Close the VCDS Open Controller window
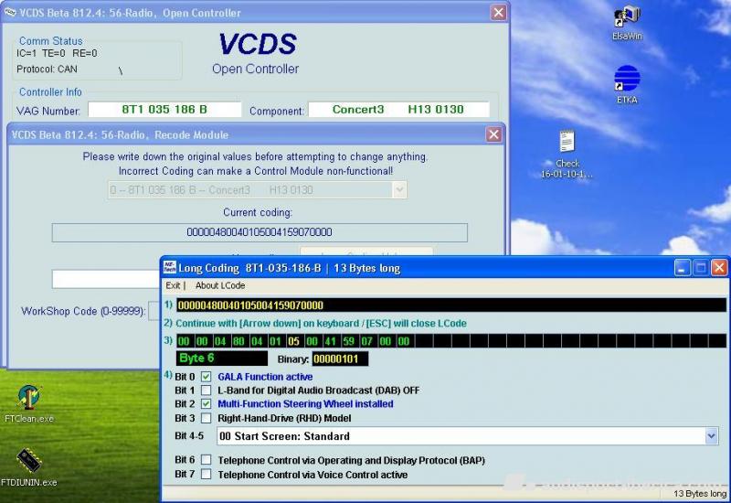 pos(498,13)
